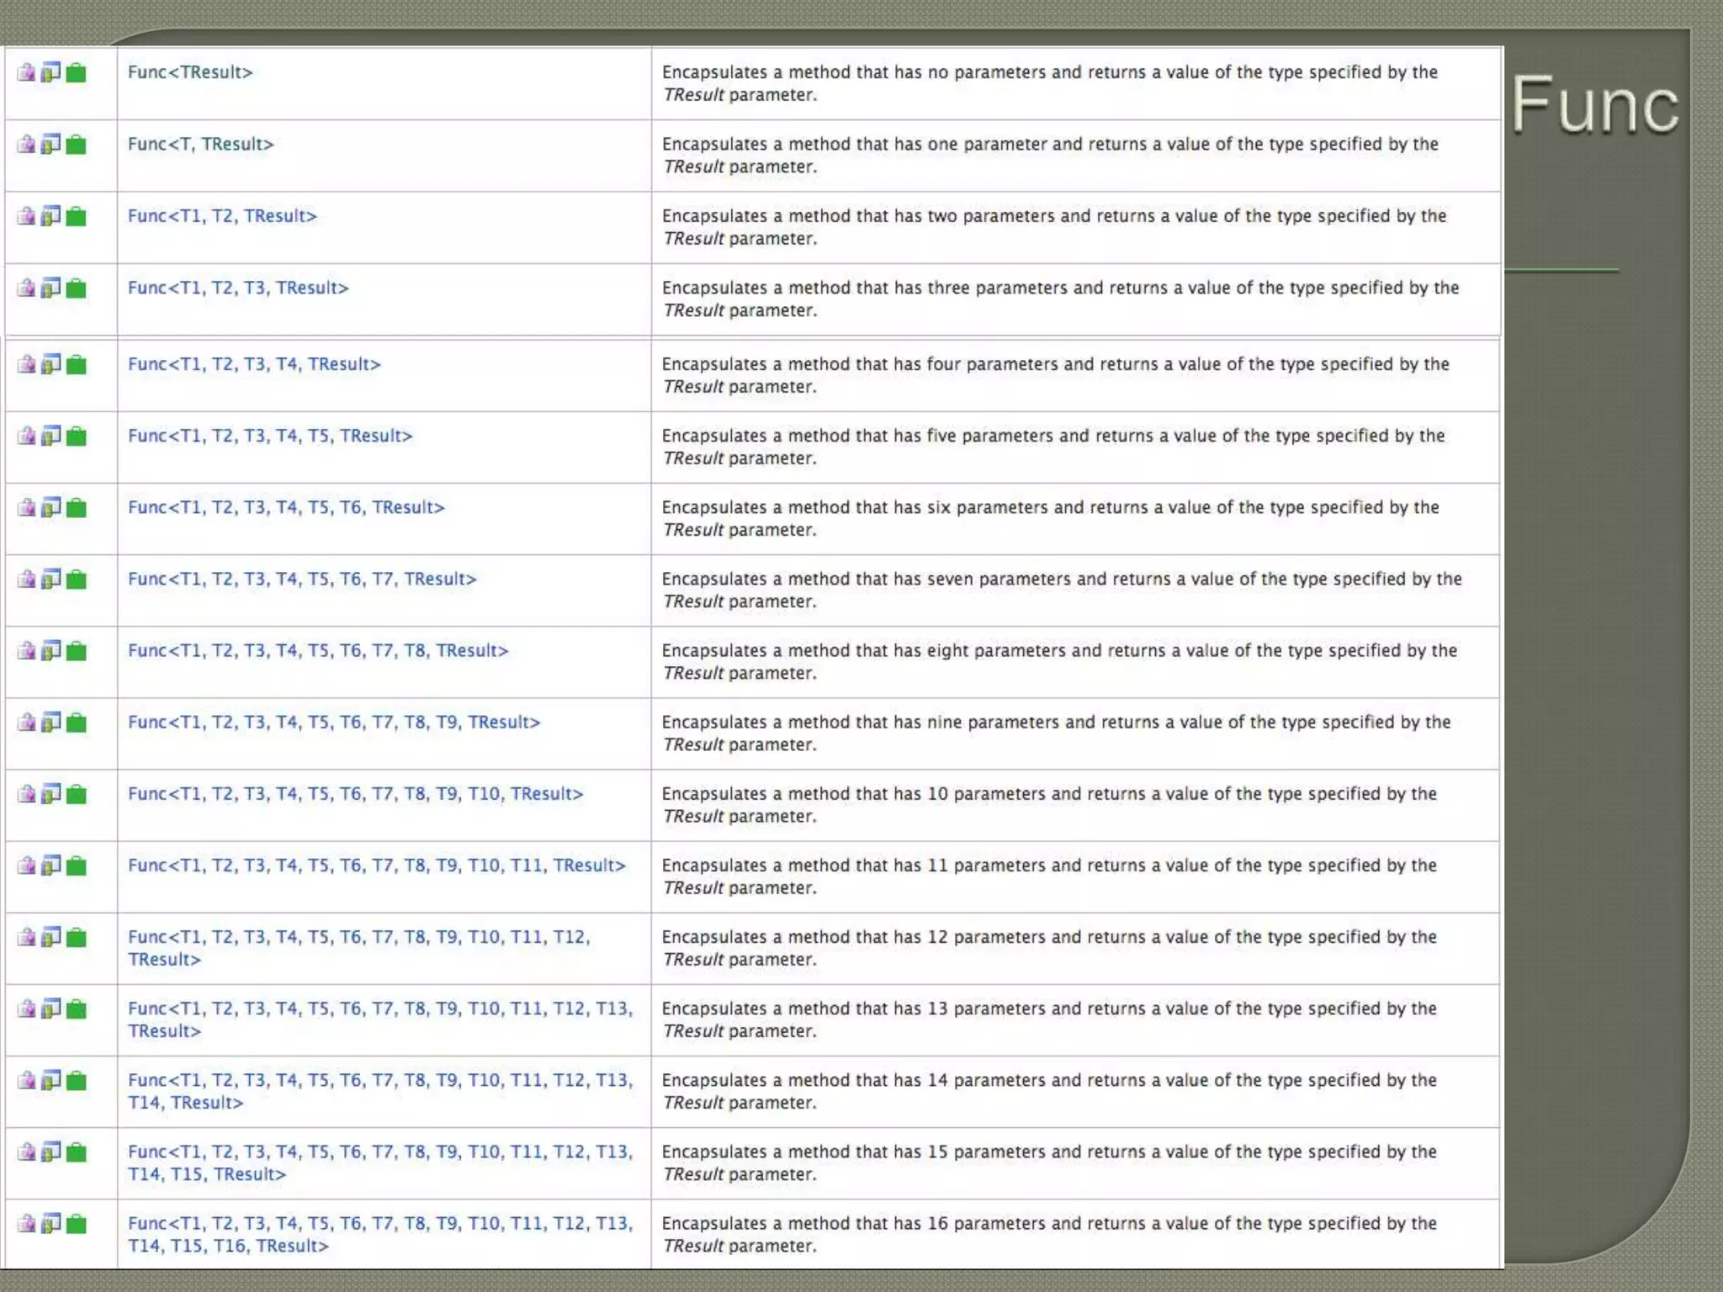Click the green XNA icon in the Func<TResult> row
Image resolution: width=1723 pixels, height=1292 pixels.
click(x=76, y=72)
